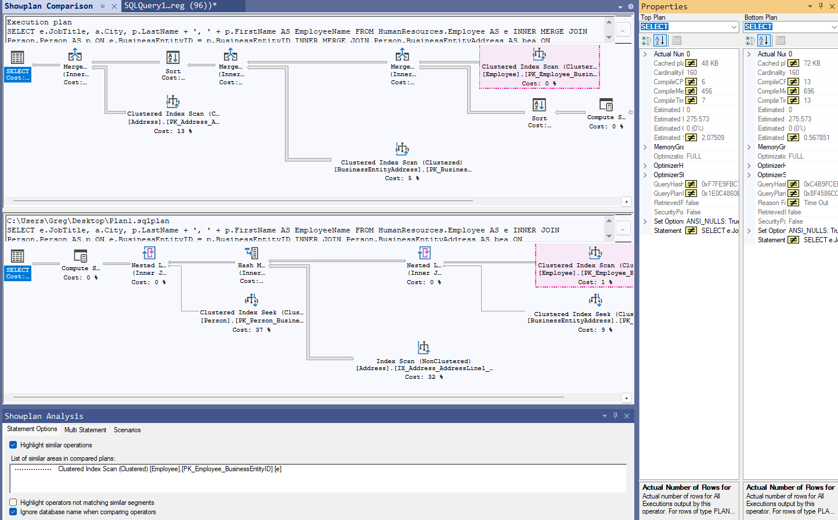
Task: Select Statement row in top plan properties
Action: (x=690, y=231)
